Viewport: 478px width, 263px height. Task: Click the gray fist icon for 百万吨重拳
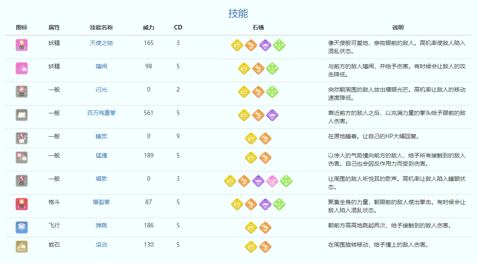coord(22,115)
